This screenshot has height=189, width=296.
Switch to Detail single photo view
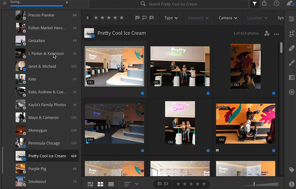[111, 184]
